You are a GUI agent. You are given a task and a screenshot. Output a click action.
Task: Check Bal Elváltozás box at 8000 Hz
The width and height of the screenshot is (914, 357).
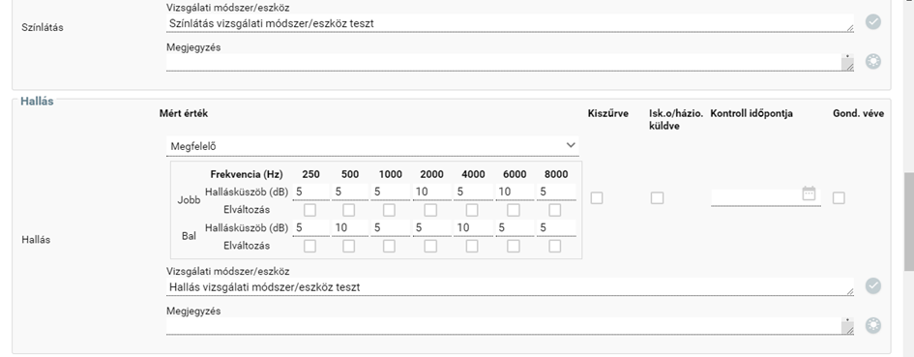[555, 246]
